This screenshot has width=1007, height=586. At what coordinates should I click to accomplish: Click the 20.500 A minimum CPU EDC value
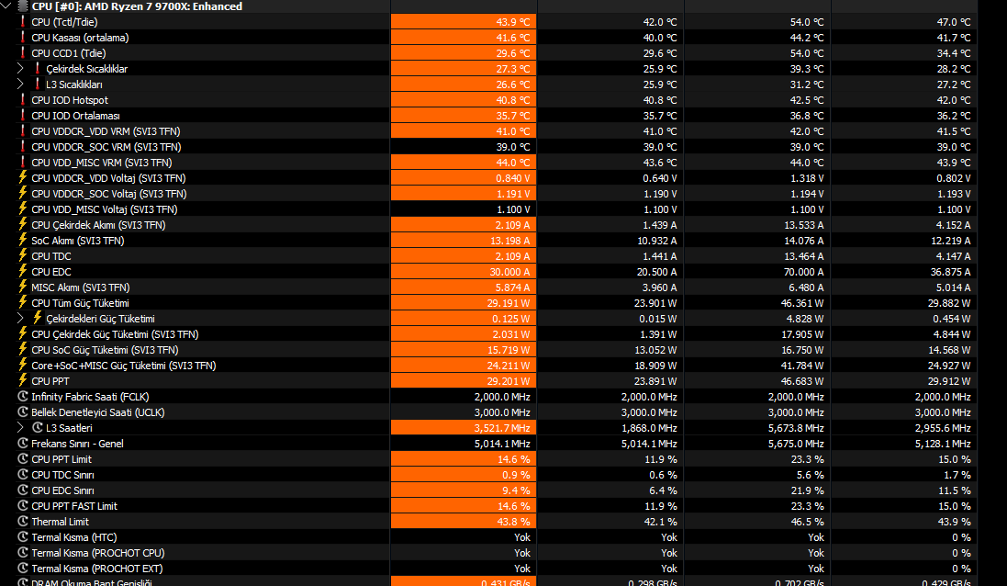coord(656,272)
